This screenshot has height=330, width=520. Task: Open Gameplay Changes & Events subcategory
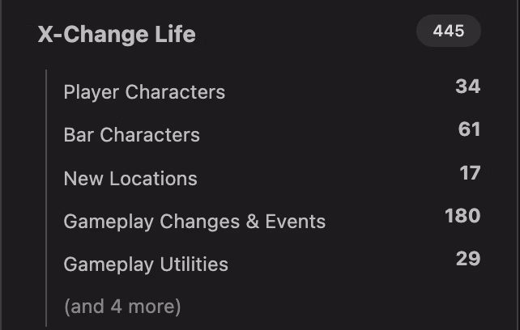(x=194, y=222)
